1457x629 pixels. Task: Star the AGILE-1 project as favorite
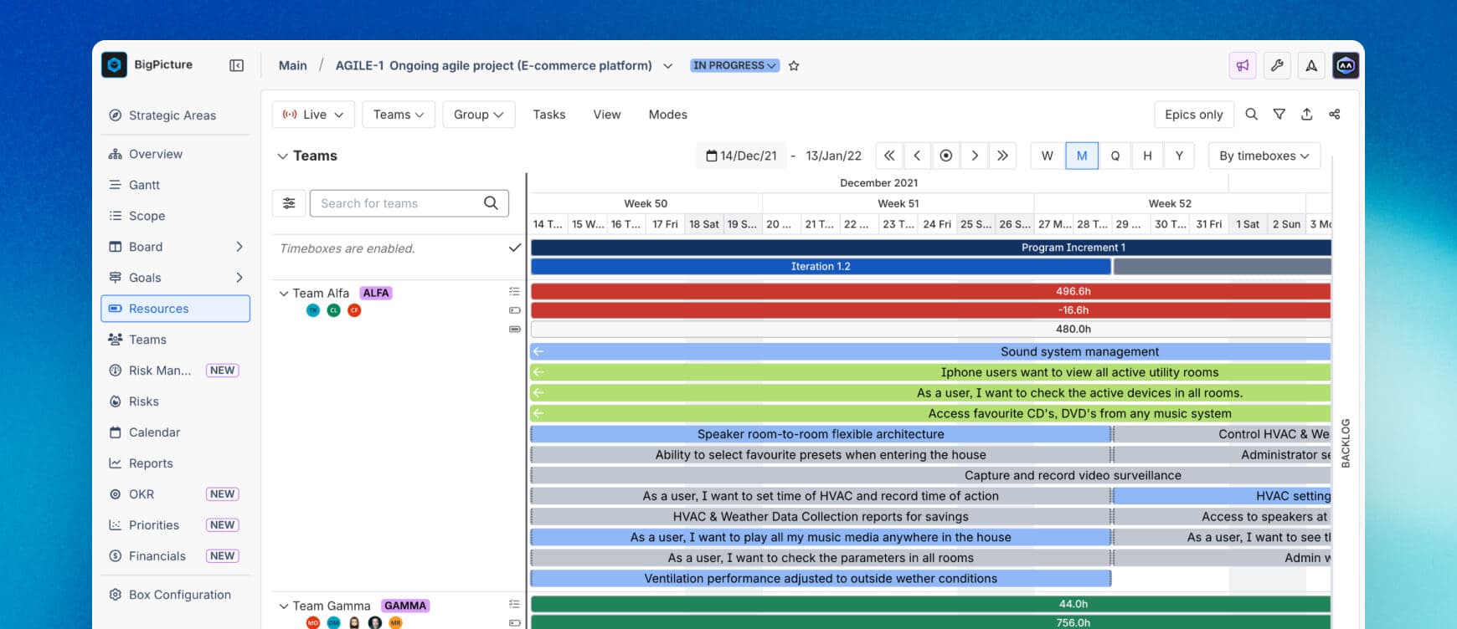(x=794, y=65)
